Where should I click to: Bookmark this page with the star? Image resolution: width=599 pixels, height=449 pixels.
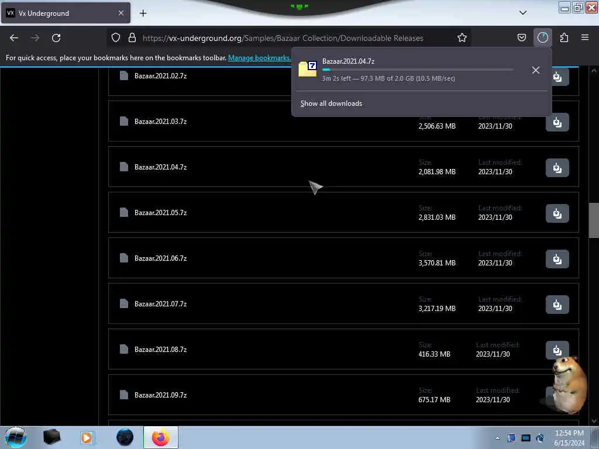point(462,38)
